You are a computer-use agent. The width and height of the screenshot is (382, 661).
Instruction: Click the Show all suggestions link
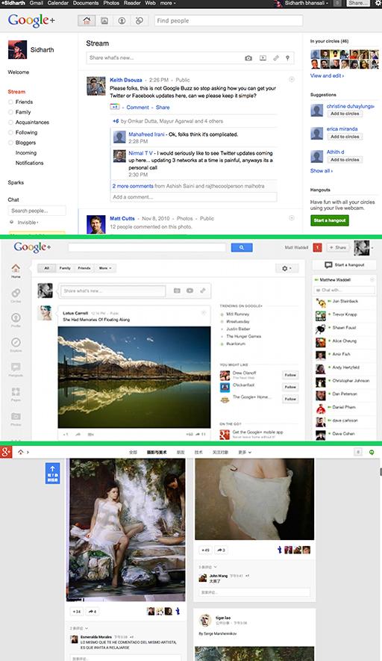click(x=322, y=171)
